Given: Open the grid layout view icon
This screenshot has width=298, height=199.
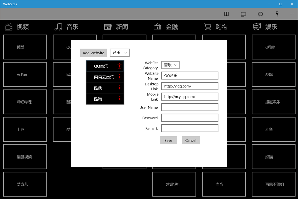Looking at the screenshot, I should coord(226,14).
